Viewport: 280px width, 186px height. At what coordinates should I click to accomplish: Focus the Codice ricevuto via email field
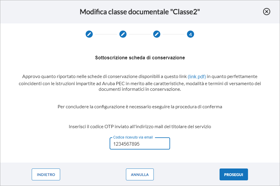(140, 144)
